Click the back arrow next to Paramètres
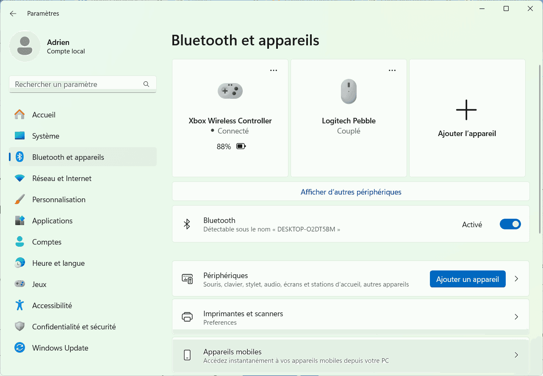543x376 pixels. pyautogui.click(x=13, y=14)
